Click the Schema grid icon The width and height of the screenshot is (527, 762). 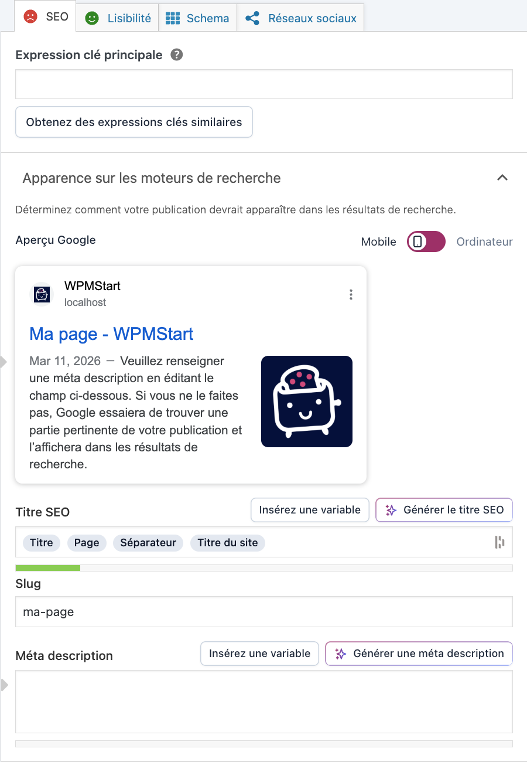(x=173, y=18)
